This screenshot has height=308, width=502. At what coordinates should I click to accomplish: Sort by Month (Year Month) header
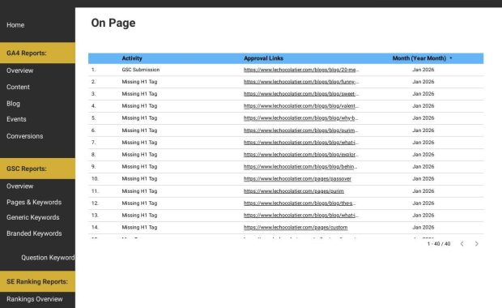tap(419, 58)
